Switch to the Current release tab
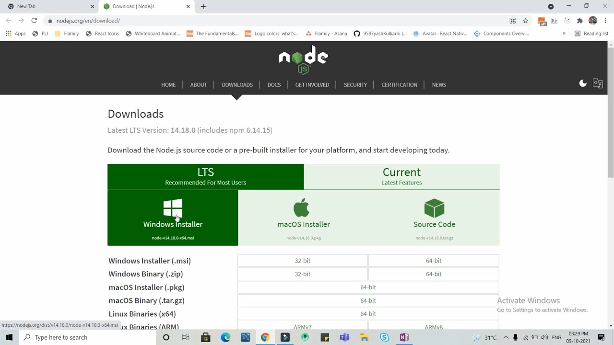This screenshot has width=614, height=345. [401, 176]
